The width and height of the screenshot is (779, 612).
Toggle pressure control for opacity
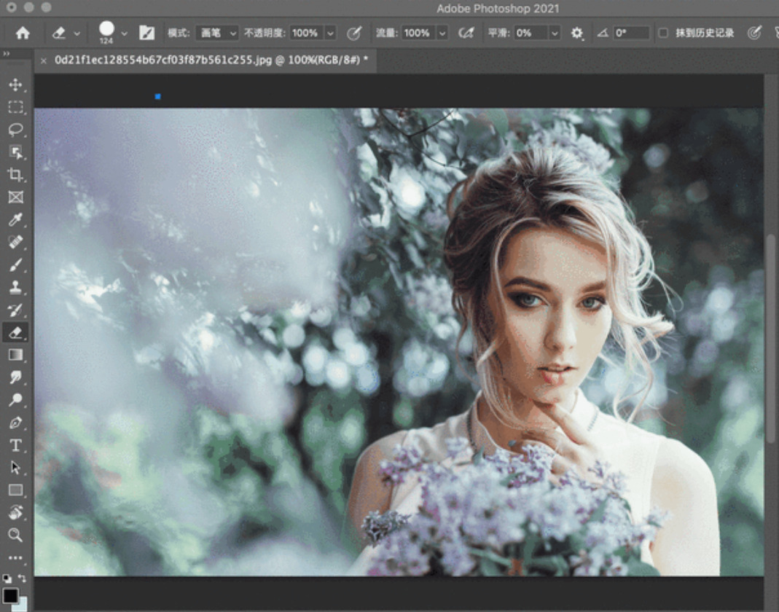tap(354, 33)
